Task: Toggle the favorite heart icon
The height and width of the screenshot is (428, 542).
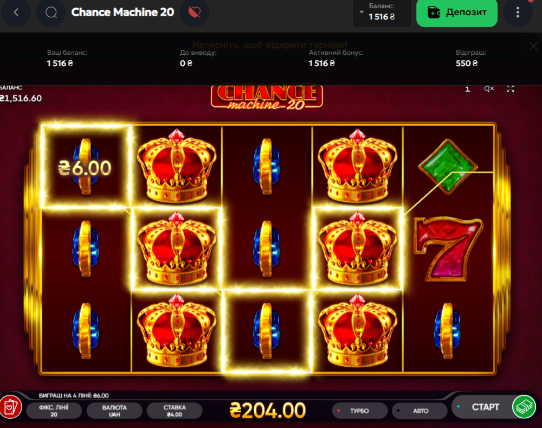Action: [x=195, y=12]
